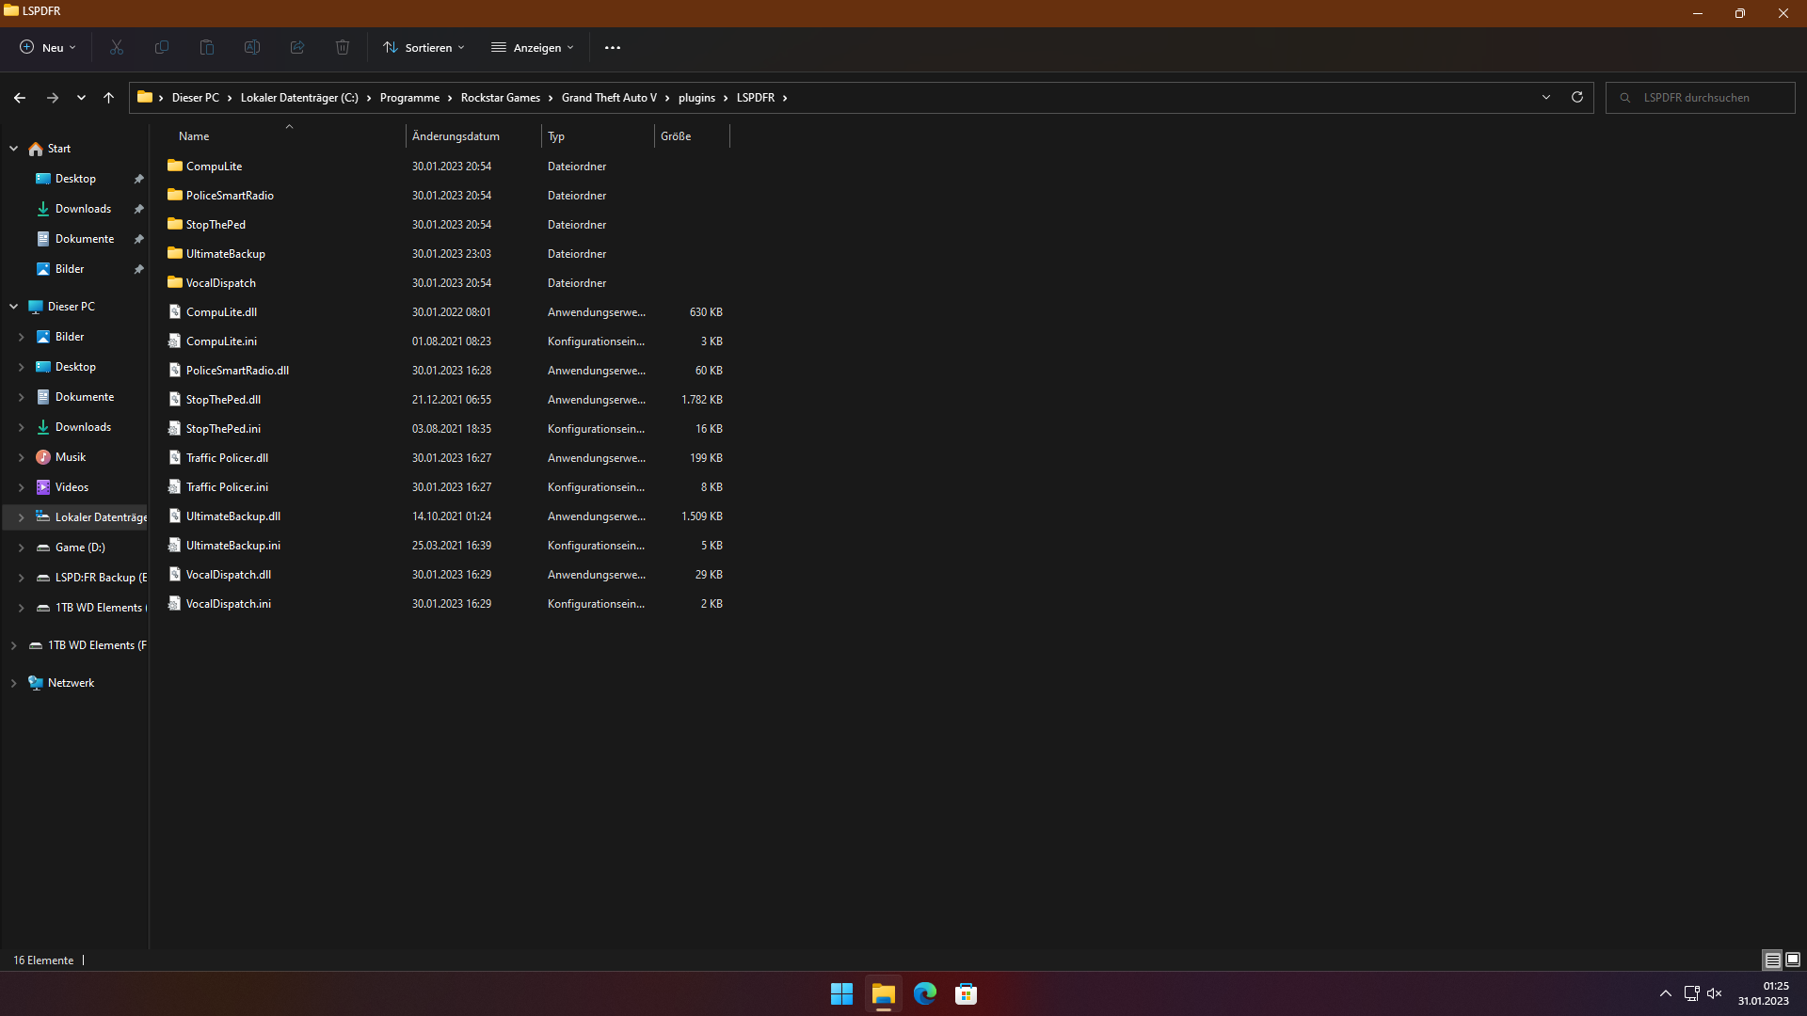The height and width of the screenshot is (1016, 1807).
Task: Click the Delete trash icon
Action: click(x=343, y=47)
